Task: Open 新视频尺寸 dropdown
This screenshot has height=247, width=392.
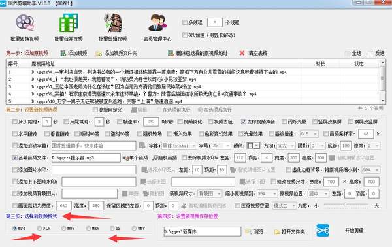Action: (210, 193)
